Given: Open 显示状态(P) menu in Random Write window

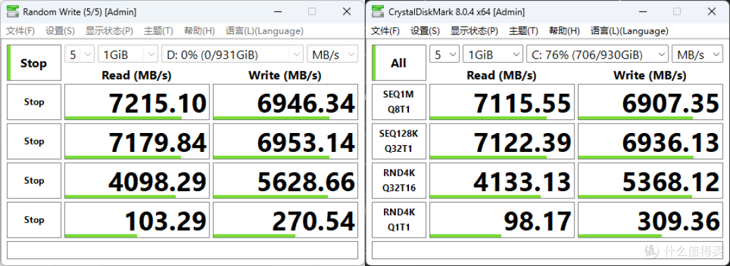Looking at the screenshot, I should pos(109,30).
